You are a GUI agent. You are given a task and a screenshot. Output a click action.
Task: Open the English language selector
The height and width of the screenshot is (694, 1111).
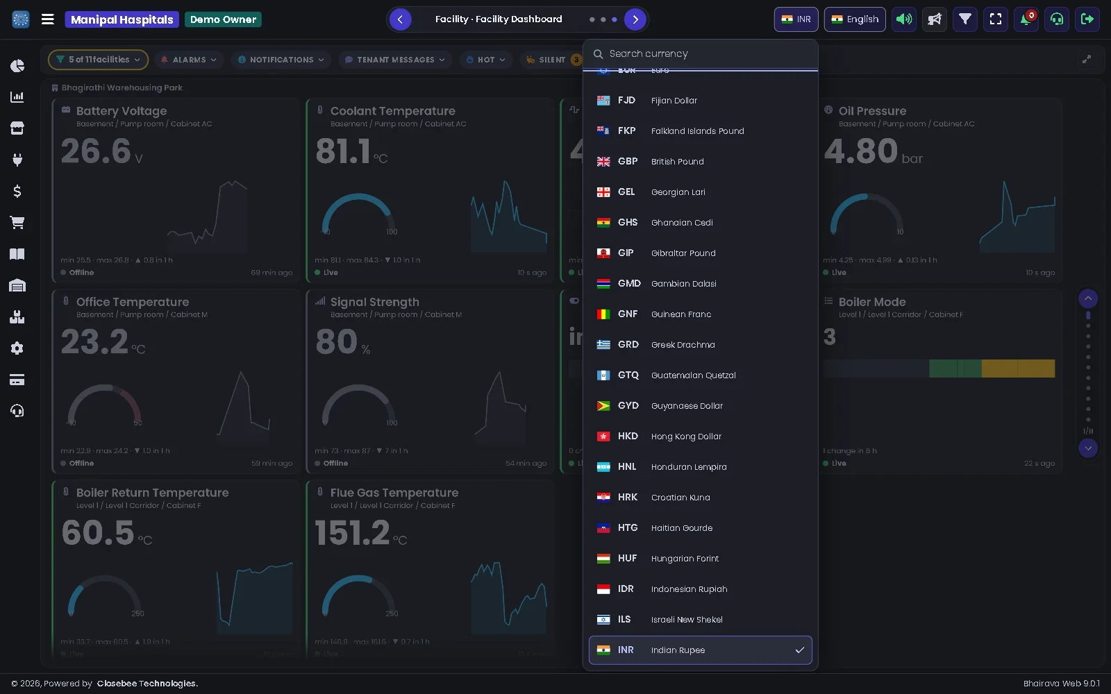pyautogui.click(x=855, y=19)
